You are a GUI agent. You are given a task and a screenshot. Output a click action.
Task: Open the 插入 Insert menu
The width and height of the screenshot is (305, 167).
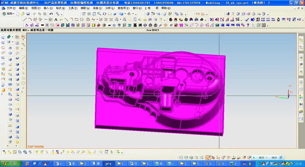point(48,8)
